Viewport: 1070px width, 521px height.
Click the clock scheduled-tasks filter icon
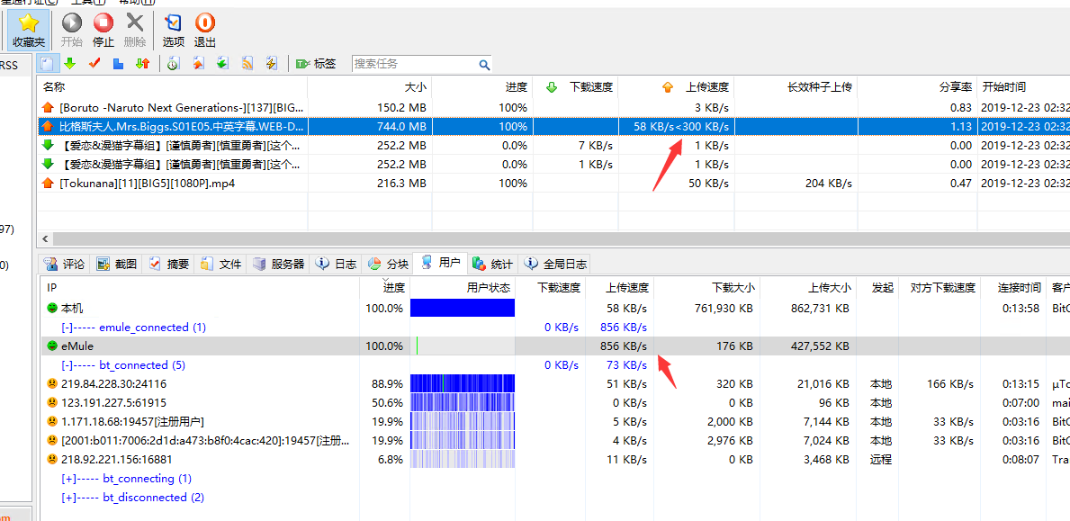click(173, 64)
